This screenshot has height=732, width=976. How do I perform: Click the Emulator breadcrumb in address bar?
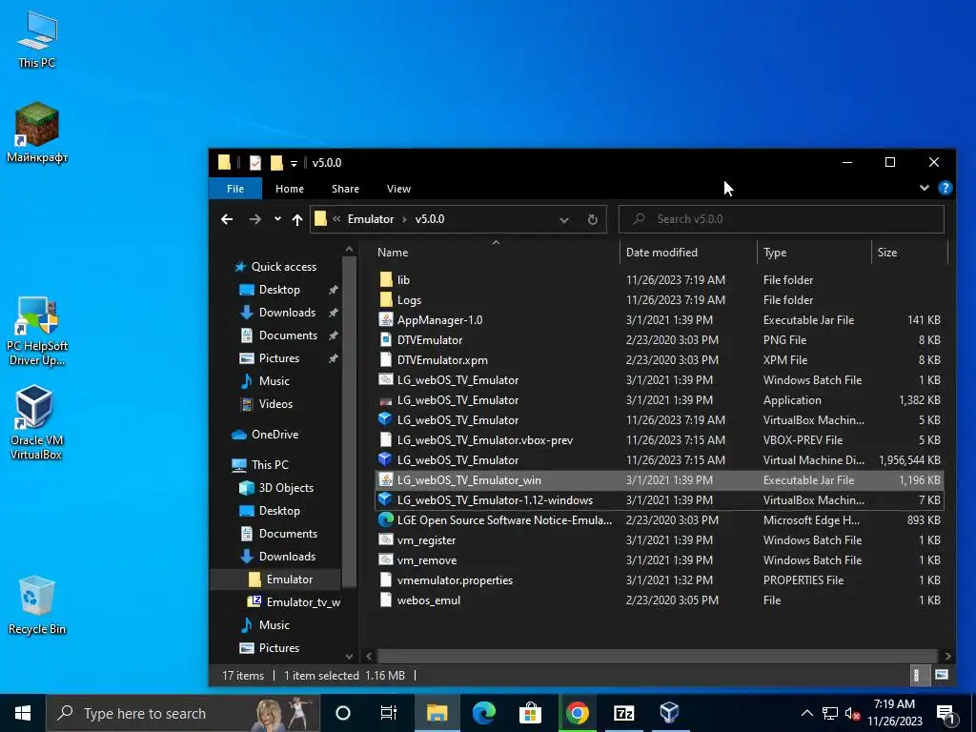point(371,219)
